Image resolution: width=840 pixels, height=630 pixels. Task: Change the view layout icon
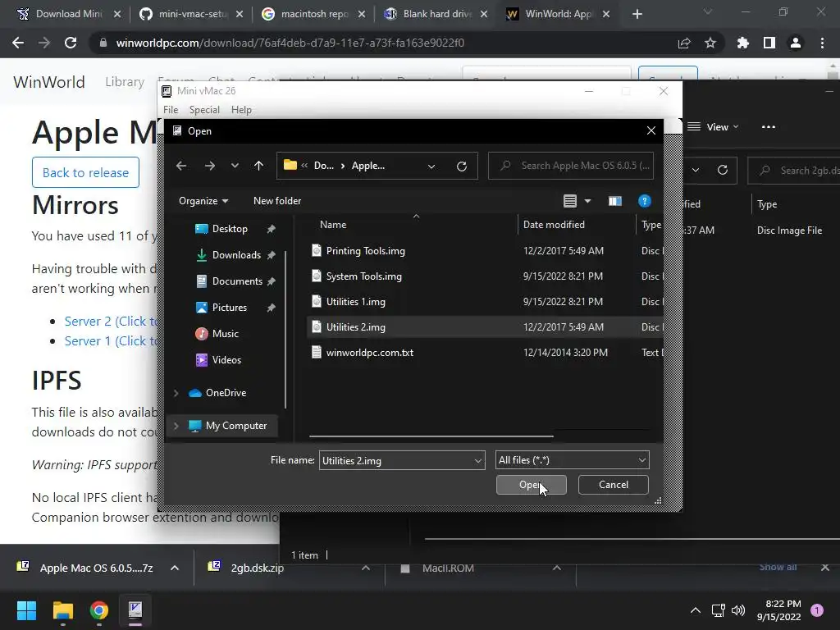point(570,201)
